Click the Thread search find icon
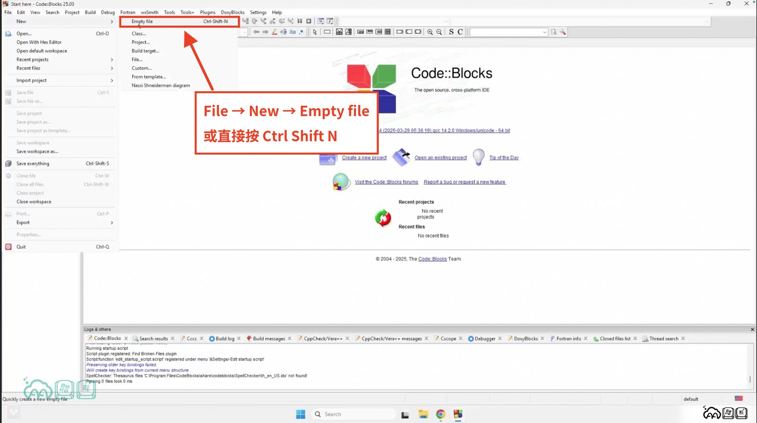This screenshot has height=423, width=757. [554, 32]
